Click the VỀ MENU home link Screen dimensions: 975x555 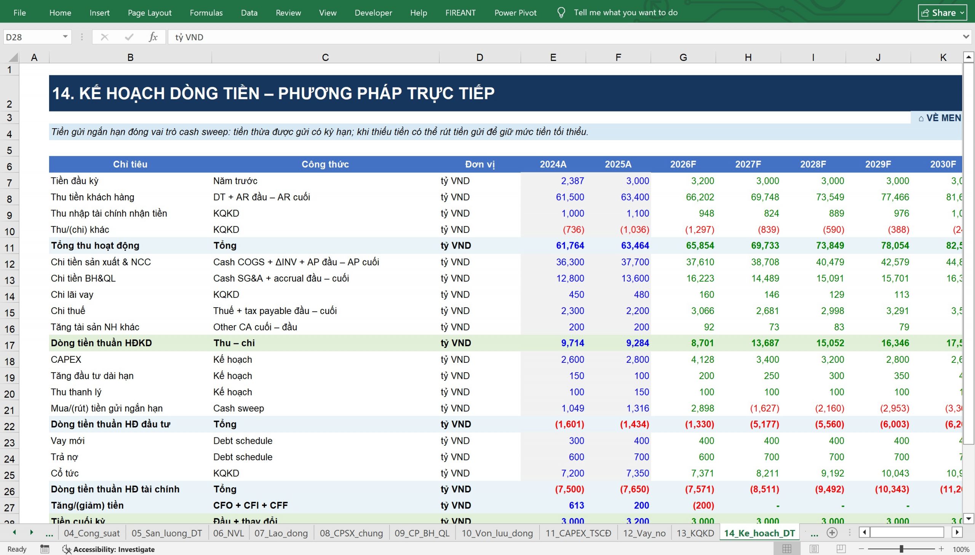tap(940, 118)
